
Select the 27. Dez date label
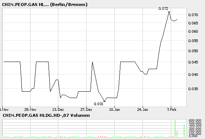(86, 110)
